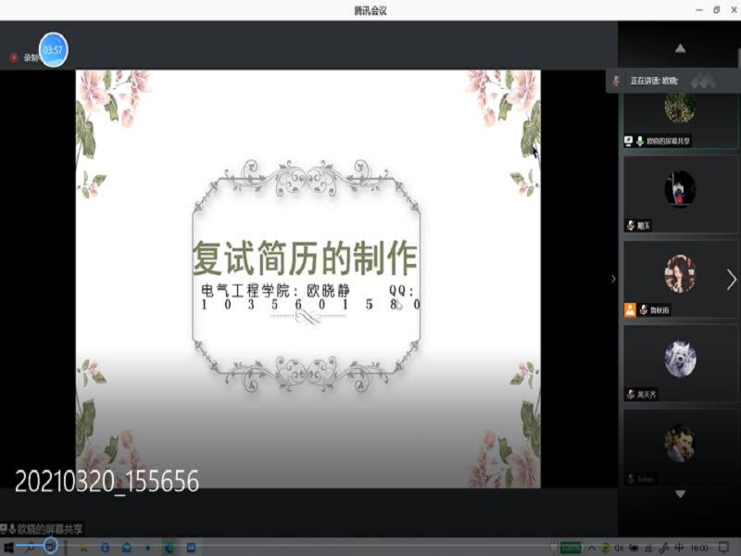Click the blue 03:57 meeting timer
This screenshot has height=556, width=741.
[x=53, y=50]
